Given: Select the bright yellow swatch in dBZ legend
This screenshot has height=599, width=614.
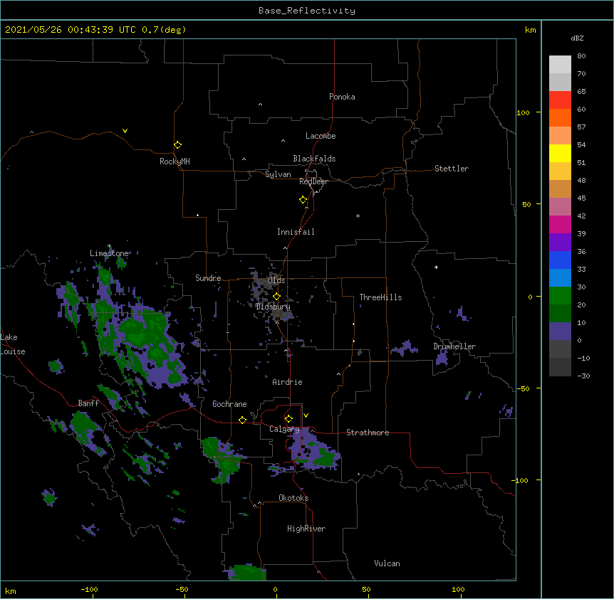Looking at the screenshot, I should (560, 153).
